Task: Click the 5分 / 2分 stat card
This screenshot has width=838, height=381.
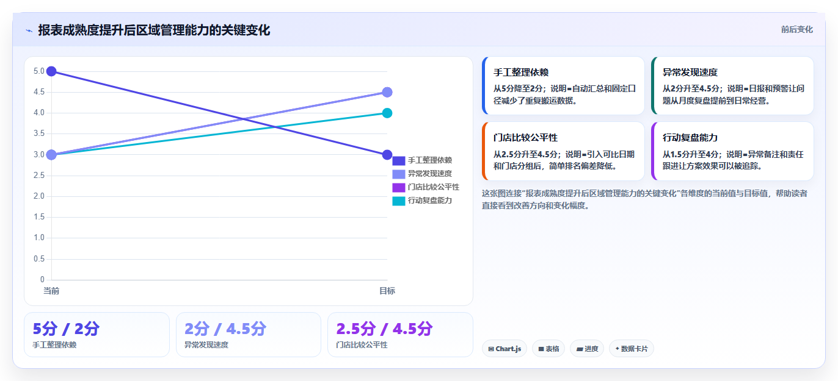Action: pyautogui.click(x=97, y=335)
